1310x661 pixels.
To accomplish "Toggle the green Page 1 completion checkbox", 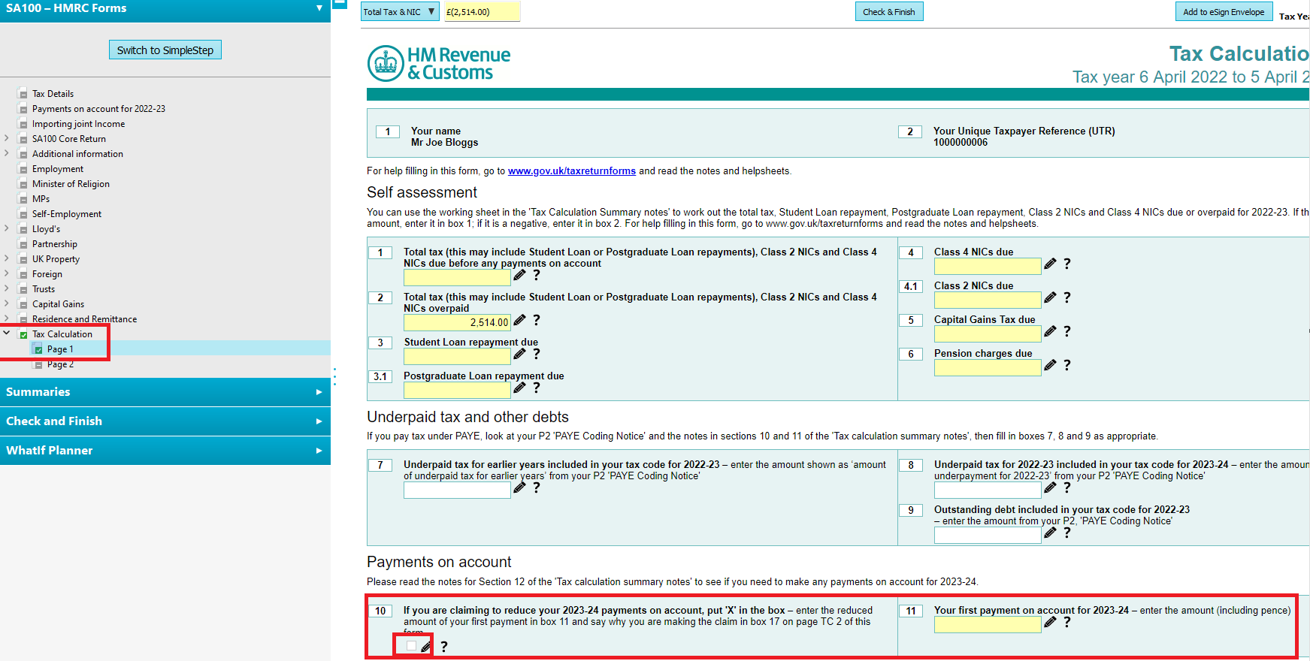I will click(x=38, y=349).
